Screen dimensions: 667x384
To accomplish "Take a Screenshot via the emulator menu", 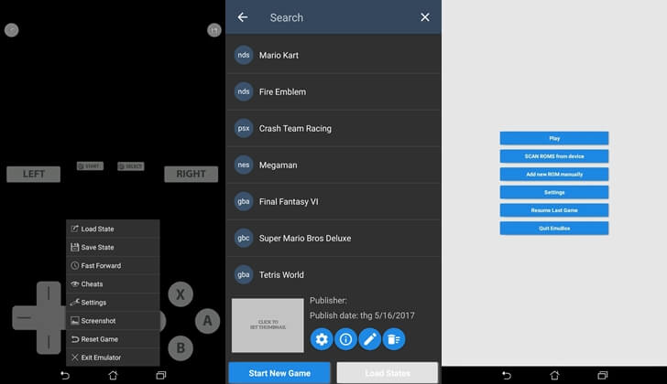I will 113,321.
